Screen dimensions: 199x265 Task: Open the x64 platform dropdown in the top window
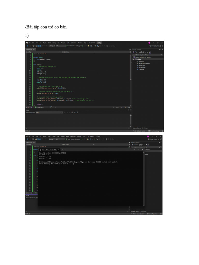(x=61, y=46)
